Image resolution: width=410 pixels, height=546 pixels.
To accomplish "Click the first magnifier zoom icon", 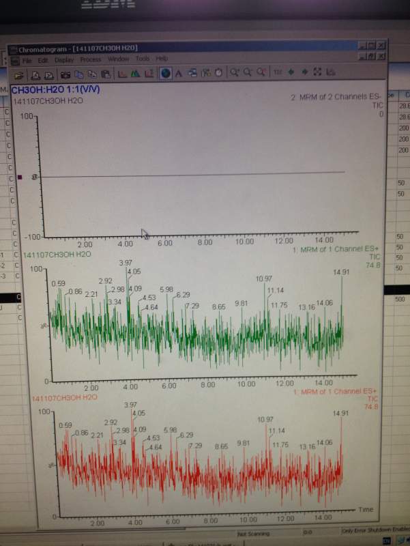I will click(234, 72).
